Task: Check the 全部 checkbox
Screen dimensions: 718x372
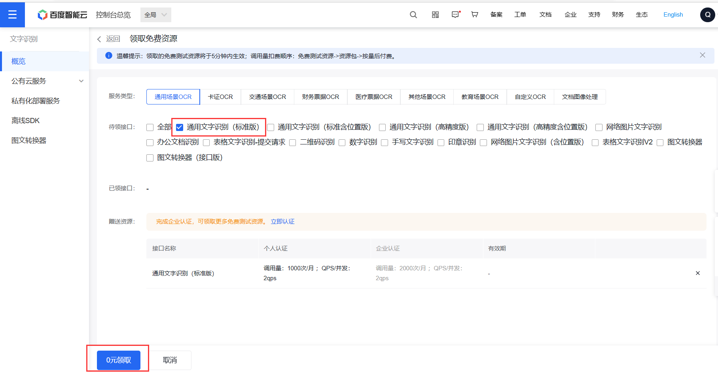Action: coord(150,127)
